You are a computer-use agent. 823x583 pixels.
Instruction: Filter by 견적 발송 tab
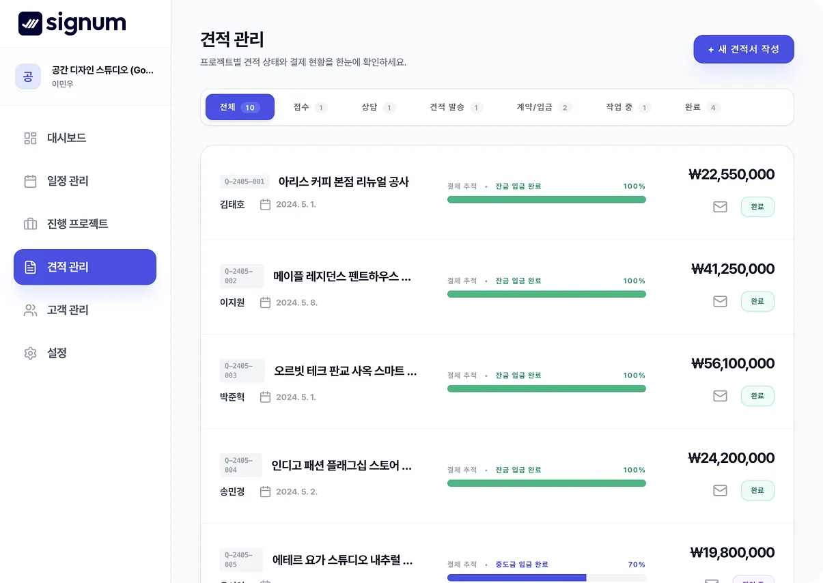[456, 107]
